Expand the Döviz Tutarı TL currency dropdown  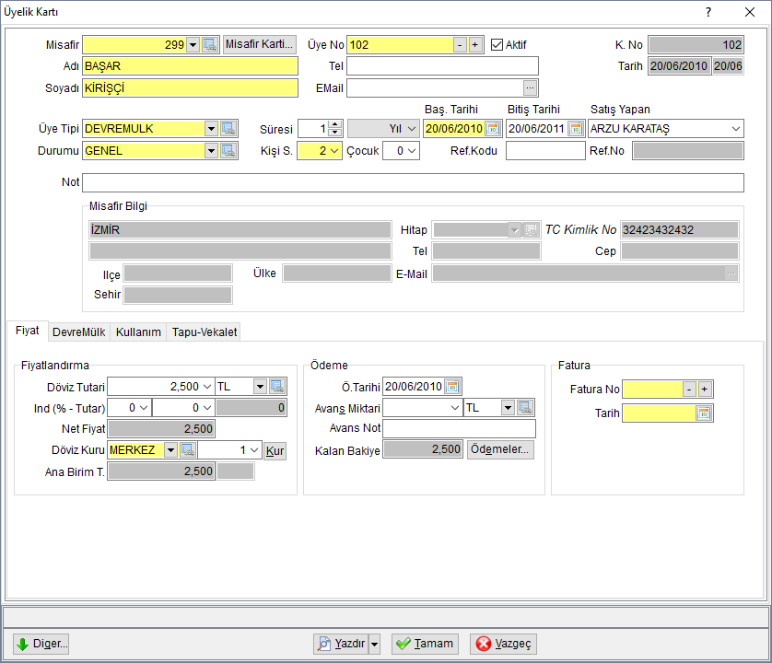(261, 387)
